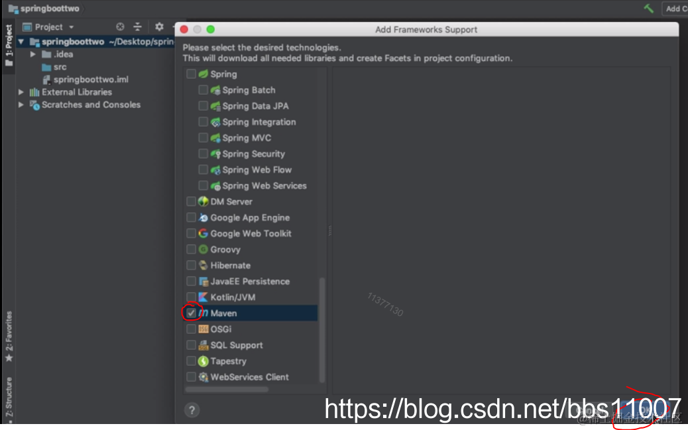Image resolution: width=688 pixels, height=430 pixels.
Task: Click the locate target icon in Project panel
Action: [x=120, y=27]
